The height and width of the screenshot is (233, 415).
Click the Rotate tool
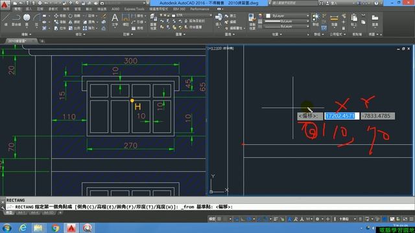(75, 16)
